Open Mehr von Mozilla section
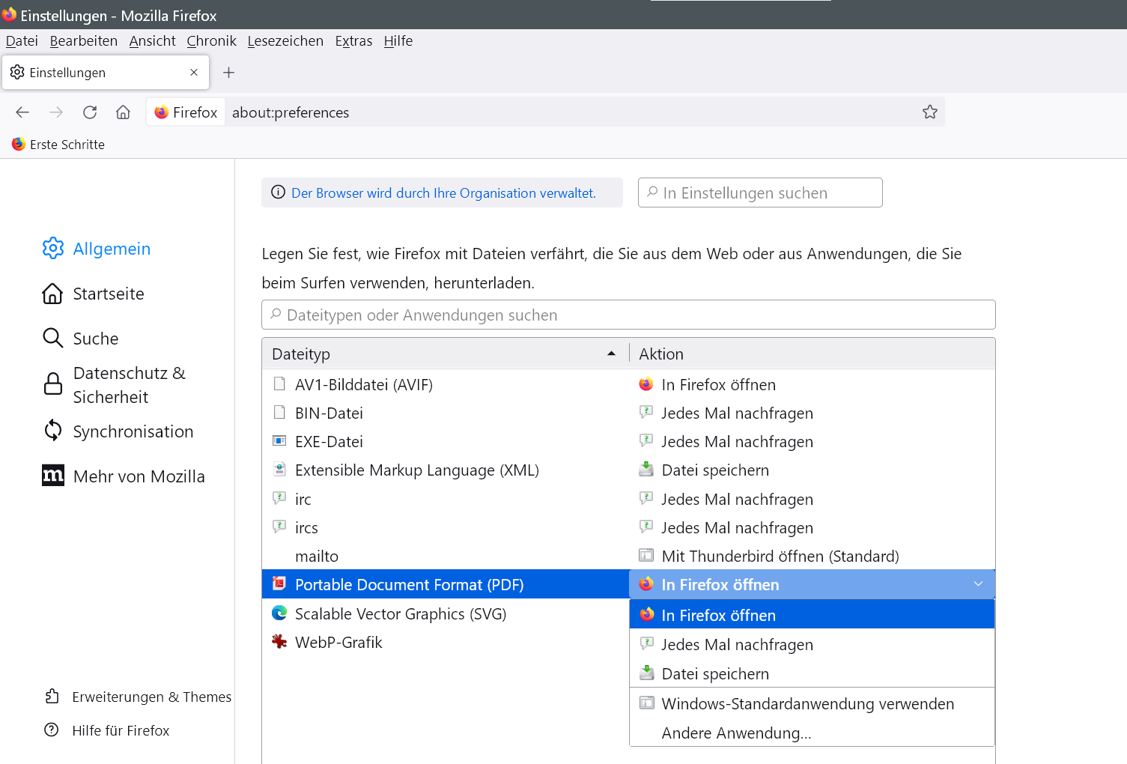This screenshot has height=764, width=1127. (x=139, y=476)
